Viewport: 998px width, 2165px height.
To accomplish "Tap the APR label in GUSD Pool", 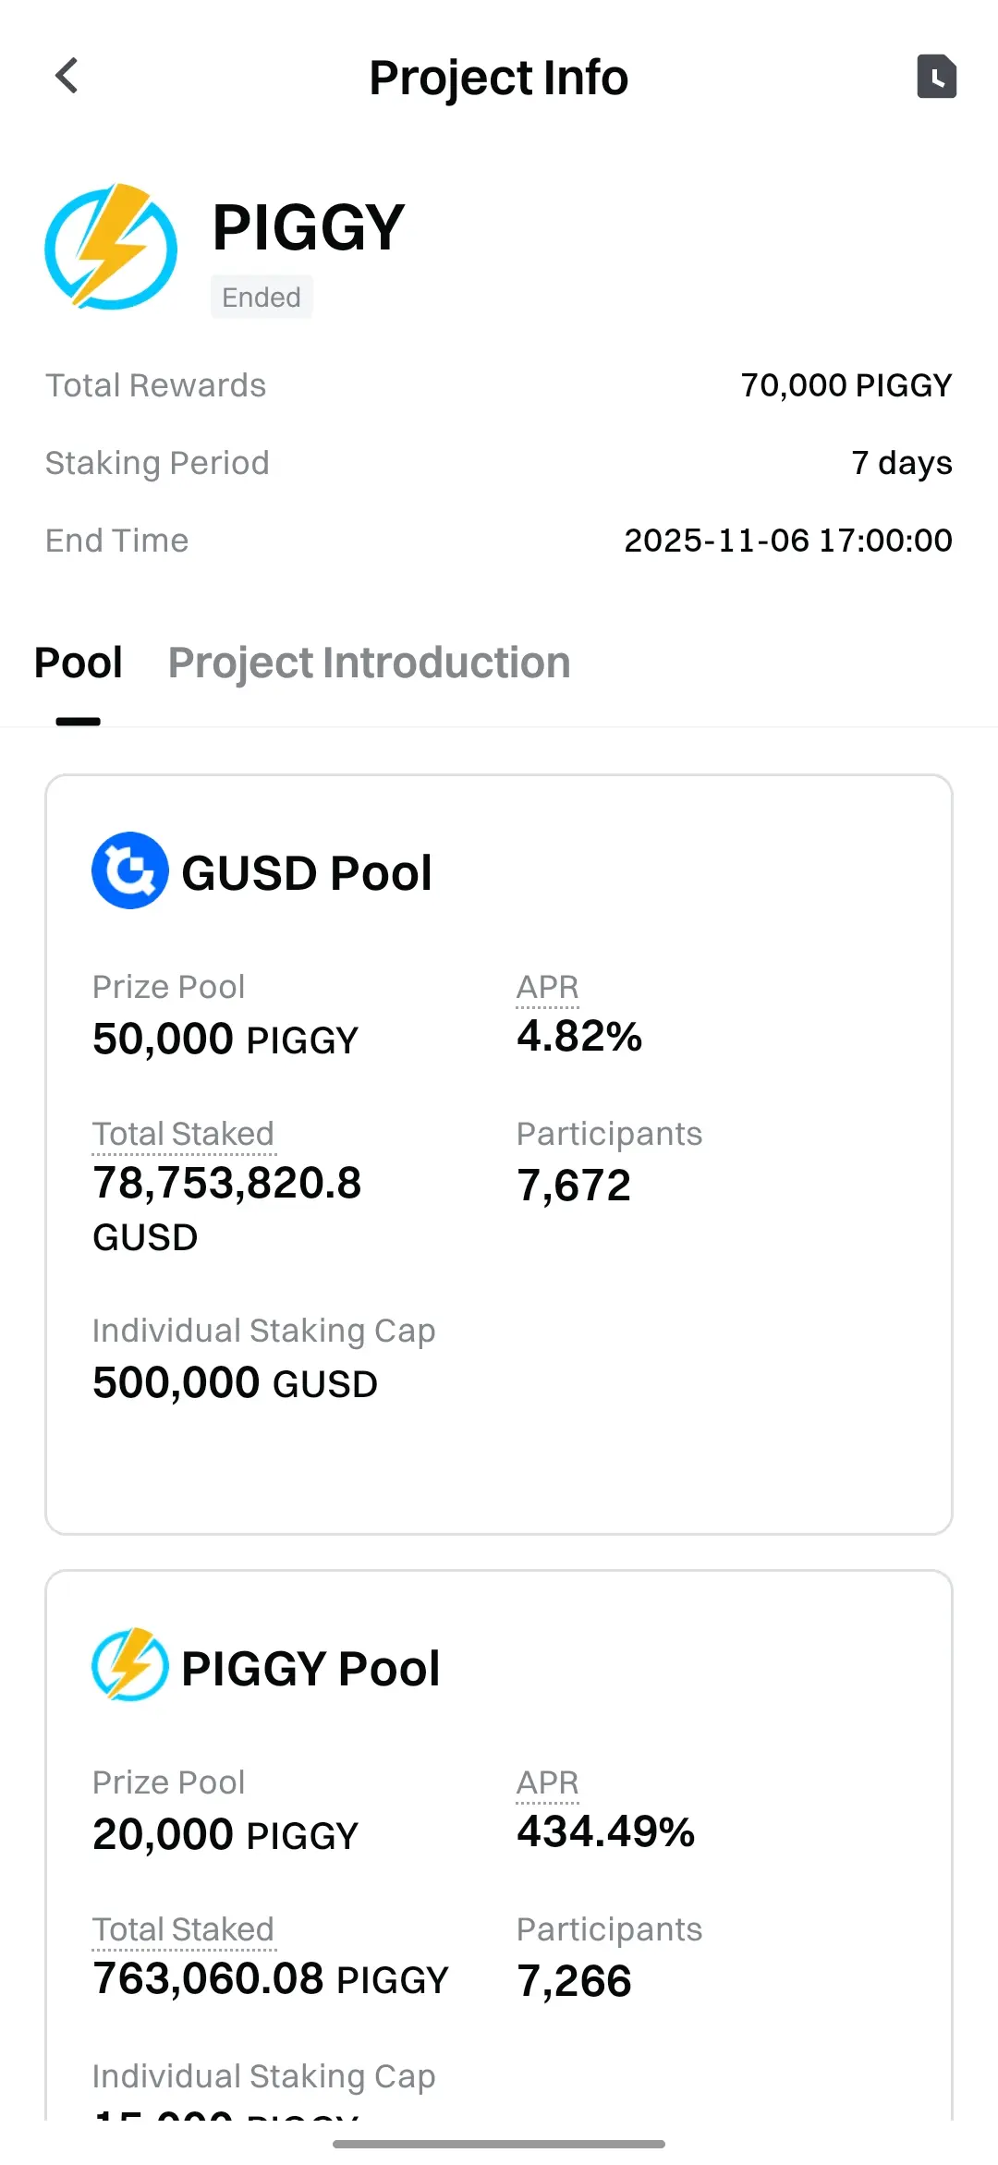I will pyautogui.click(x=547, y=988).
